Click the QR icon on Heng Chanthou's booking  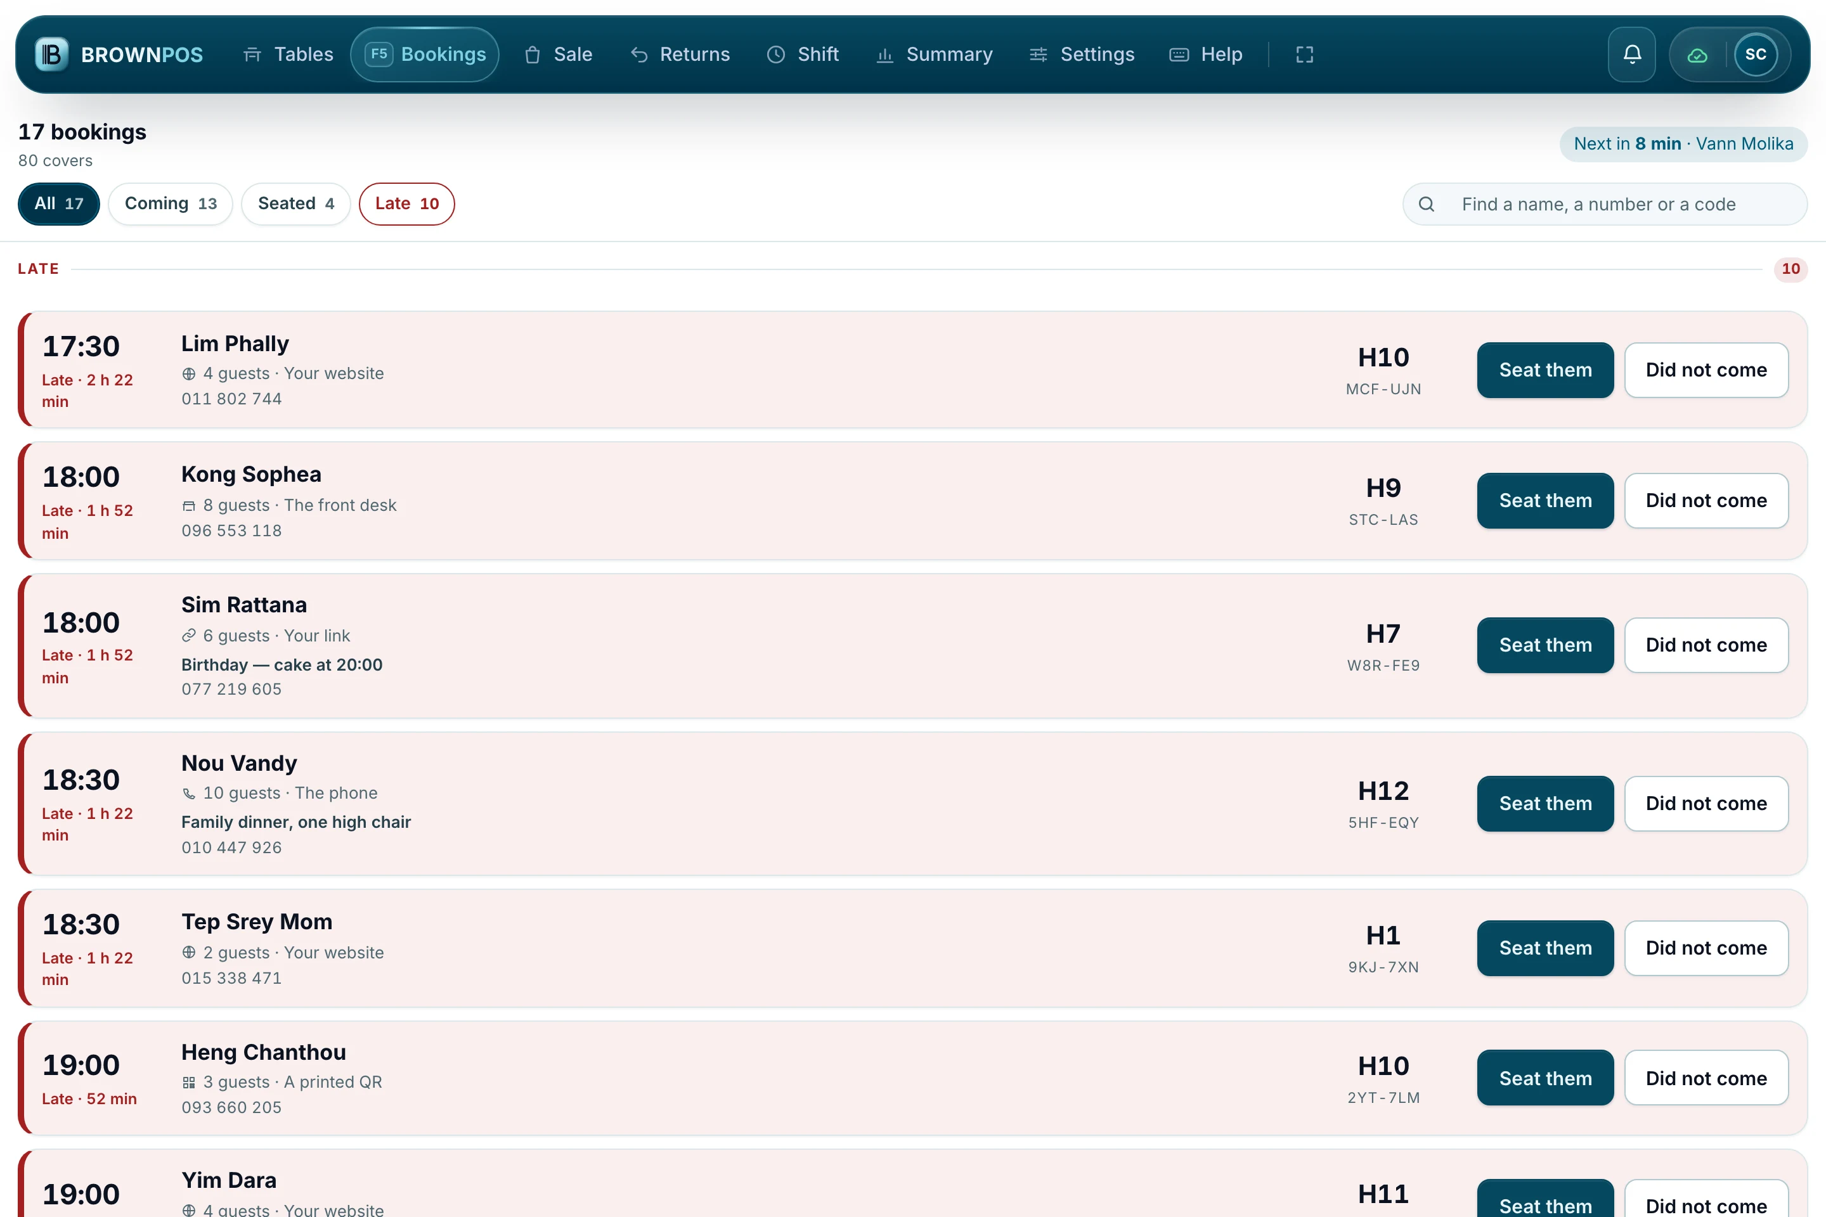(189, 1083)
